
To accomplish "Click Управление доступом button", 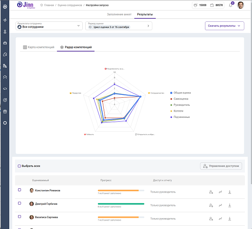I will 221,166.
